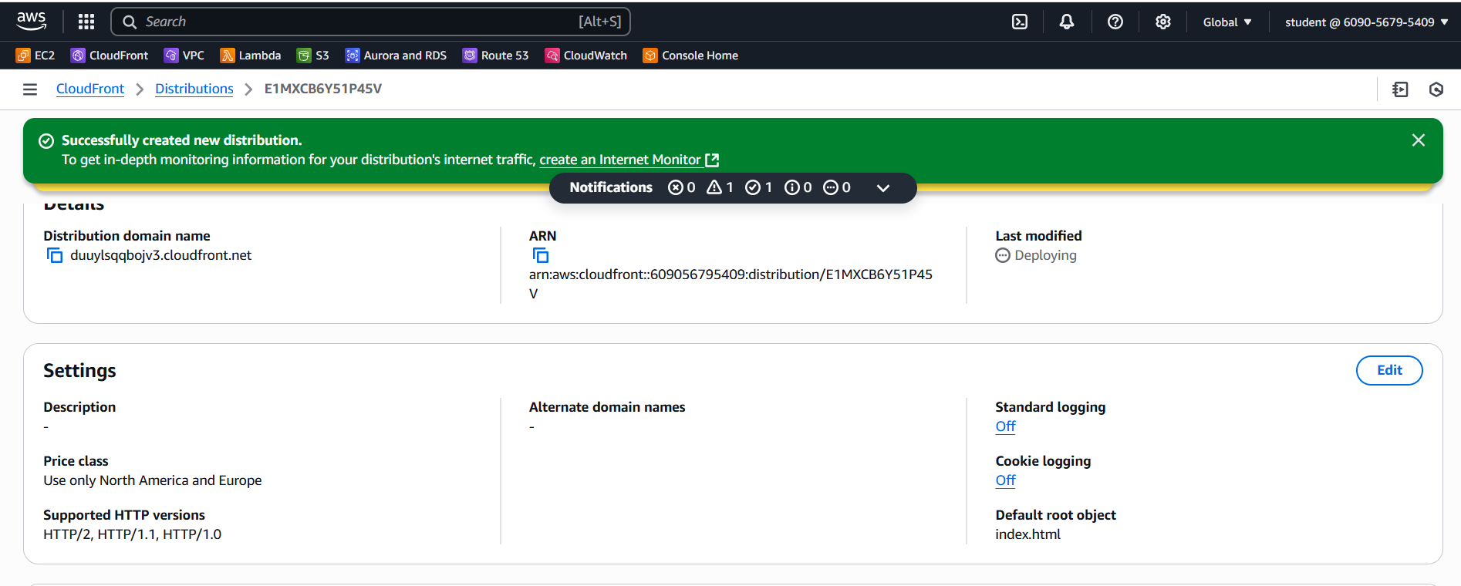This screenshot has height=586, width=1461.
Task: Click the E1MXCB6Y51P45V breadcrumb text
Action: click(323, 89)
